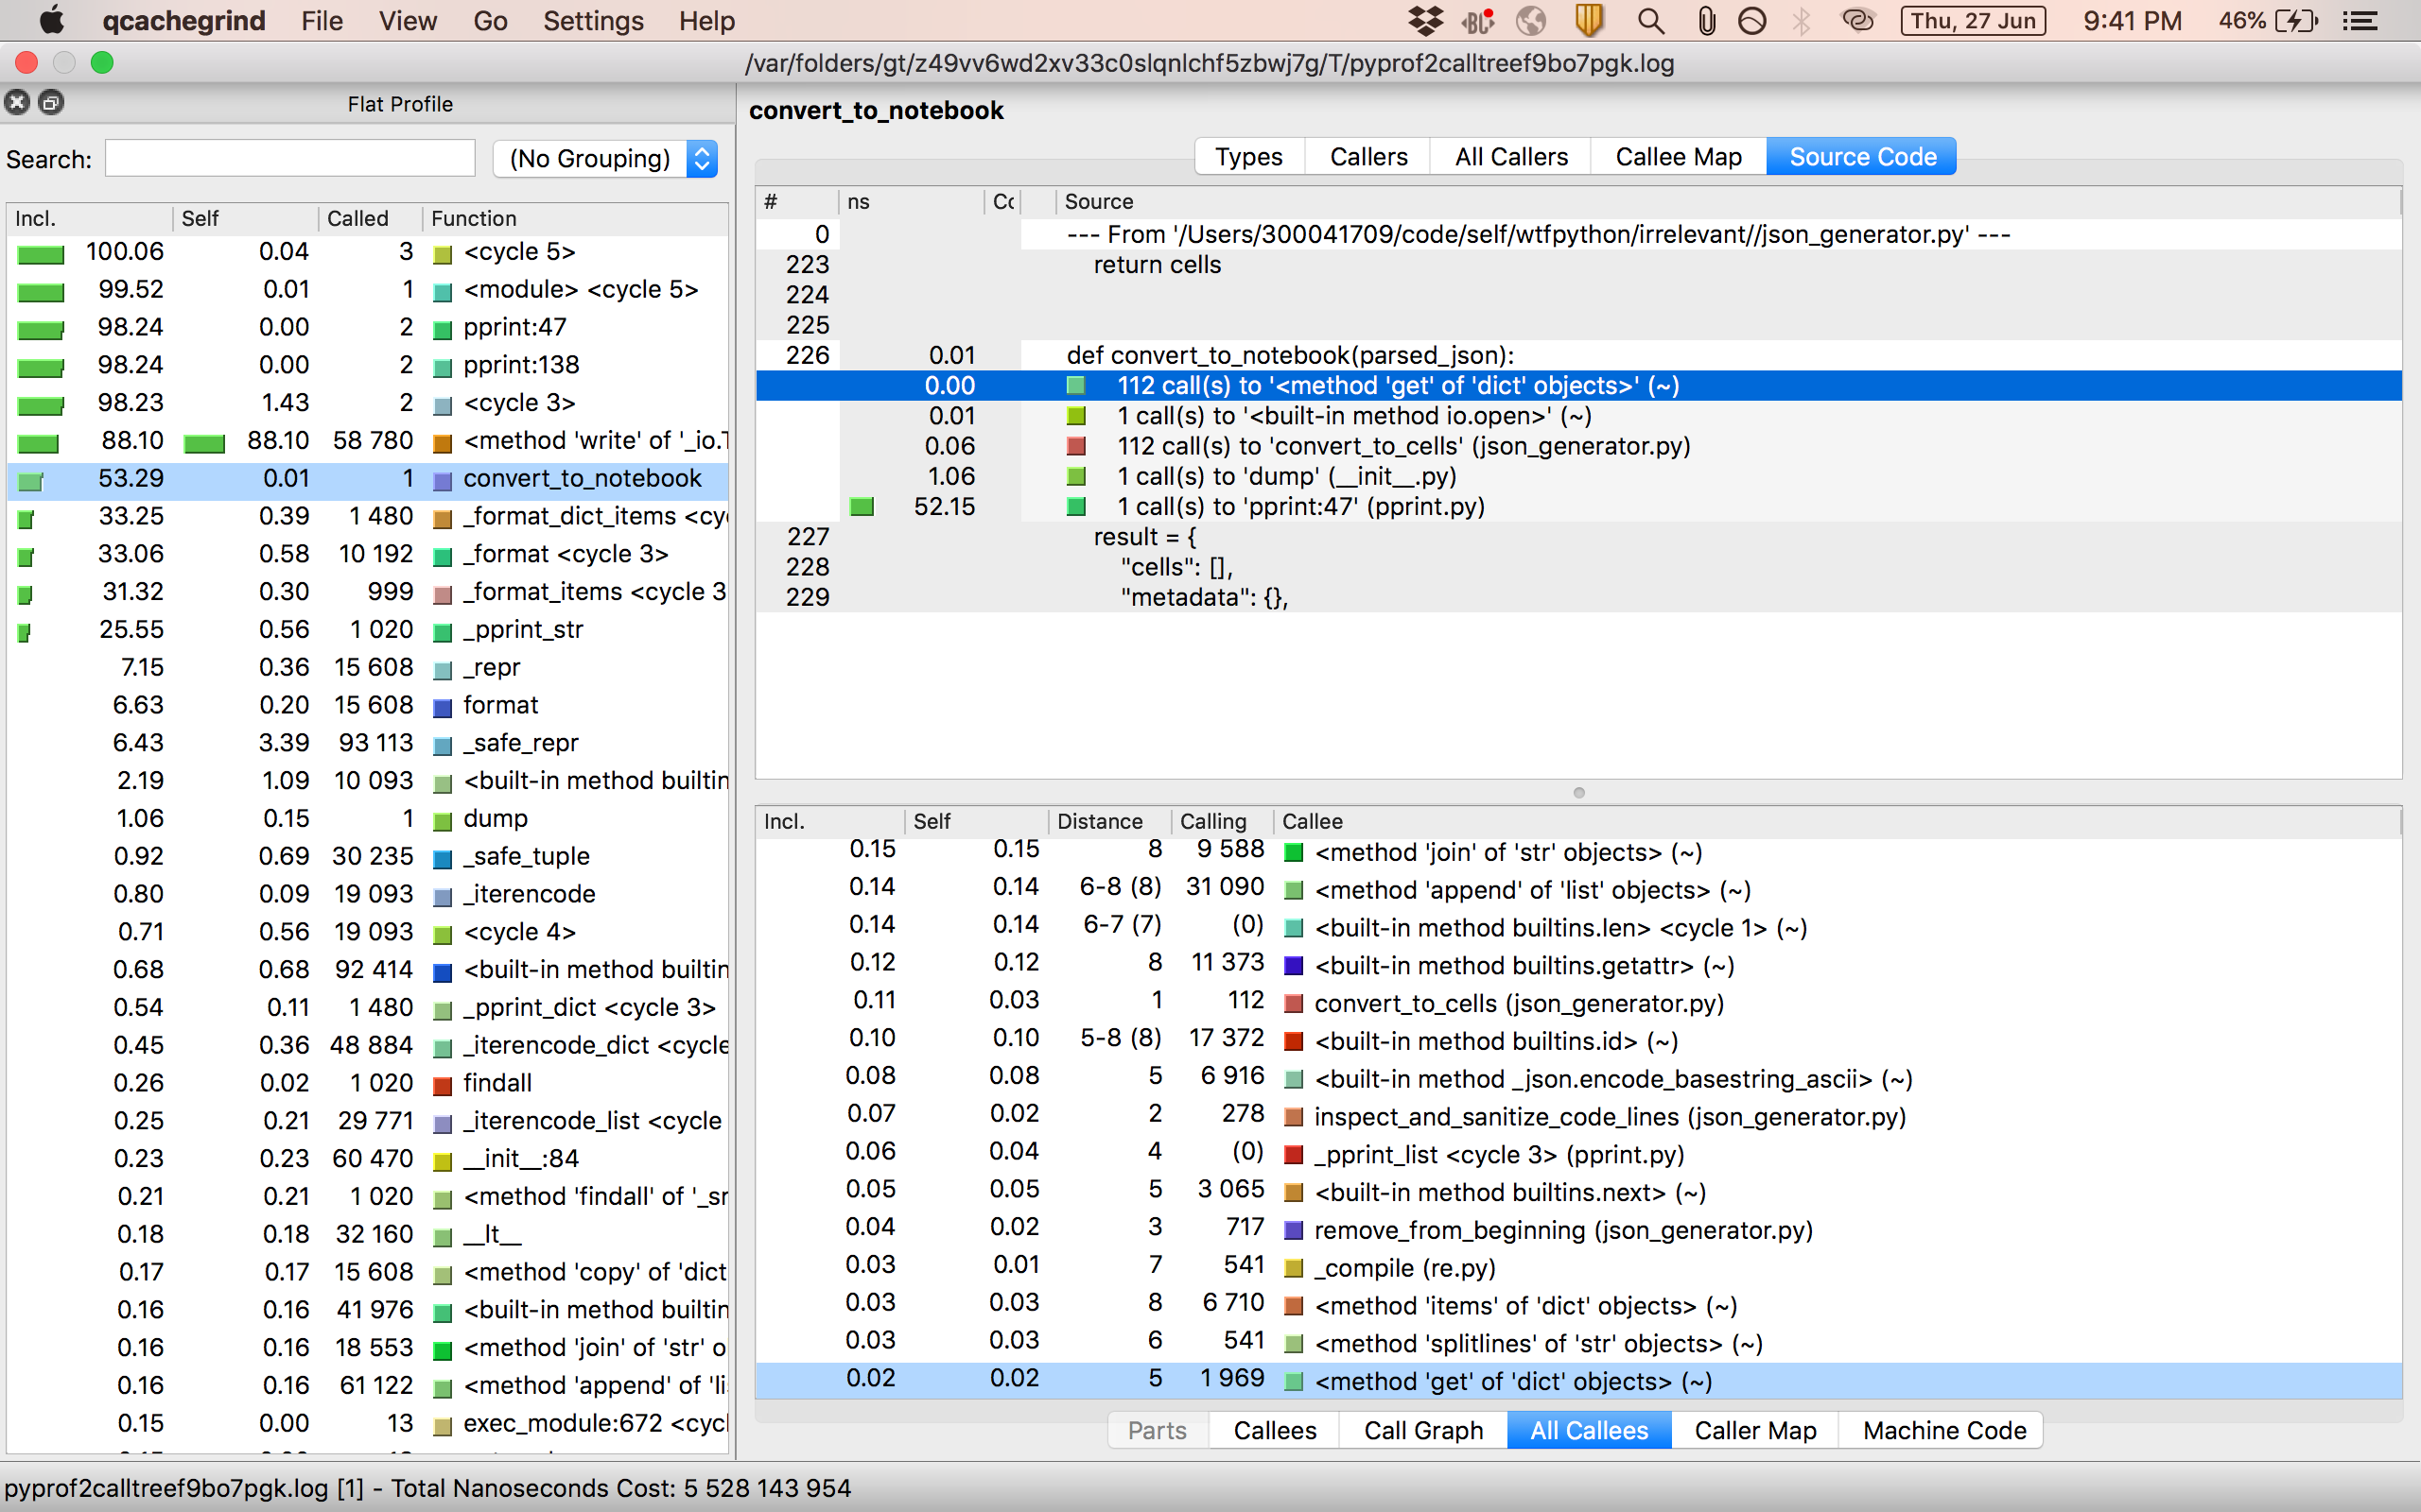Select the _pprint_str function row

(x=522, y=630)
